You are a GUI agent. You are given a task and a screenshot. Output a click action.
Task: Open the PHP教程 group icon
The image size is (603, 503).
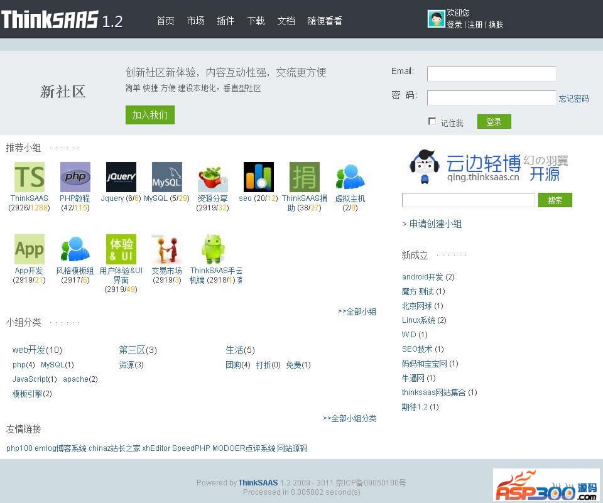tap(75, 177)
